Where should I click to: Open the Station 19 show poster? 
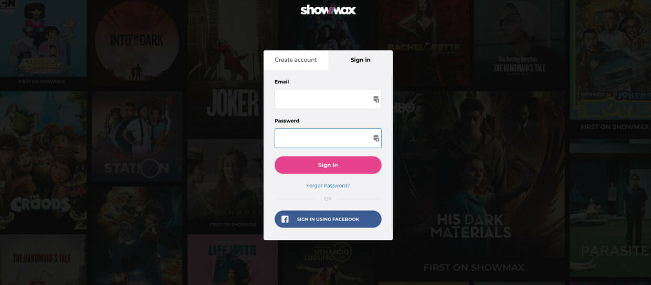coord(136,137)
